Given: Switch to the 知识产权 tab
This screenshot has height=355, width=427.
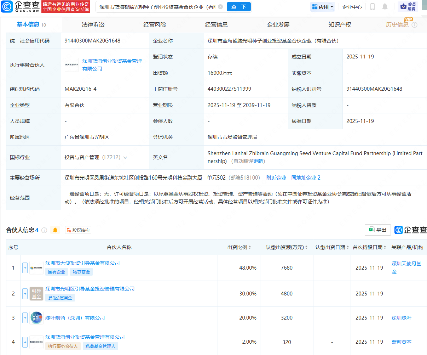Looking at the screenshot, I should coord(340,25).
